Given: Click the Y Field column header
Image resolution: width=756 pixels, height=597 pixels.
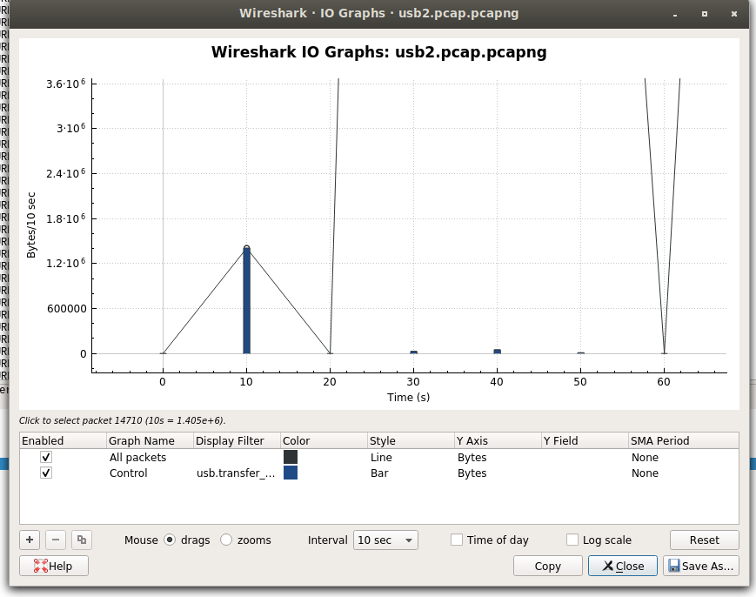Looking at the screenshot, I should (x=585, y=440).
